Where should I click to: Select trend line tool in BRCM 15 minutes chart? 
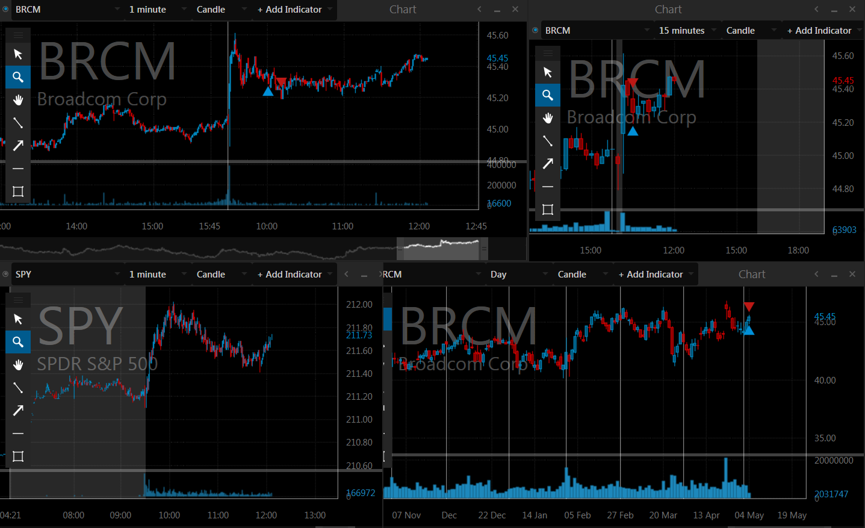[x=548, y=141]
